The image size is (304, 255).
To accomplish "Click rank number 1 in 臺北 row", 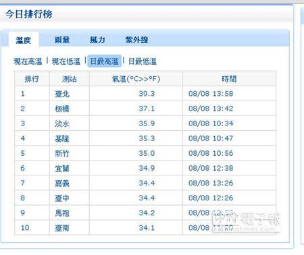I will click(23, 94).
